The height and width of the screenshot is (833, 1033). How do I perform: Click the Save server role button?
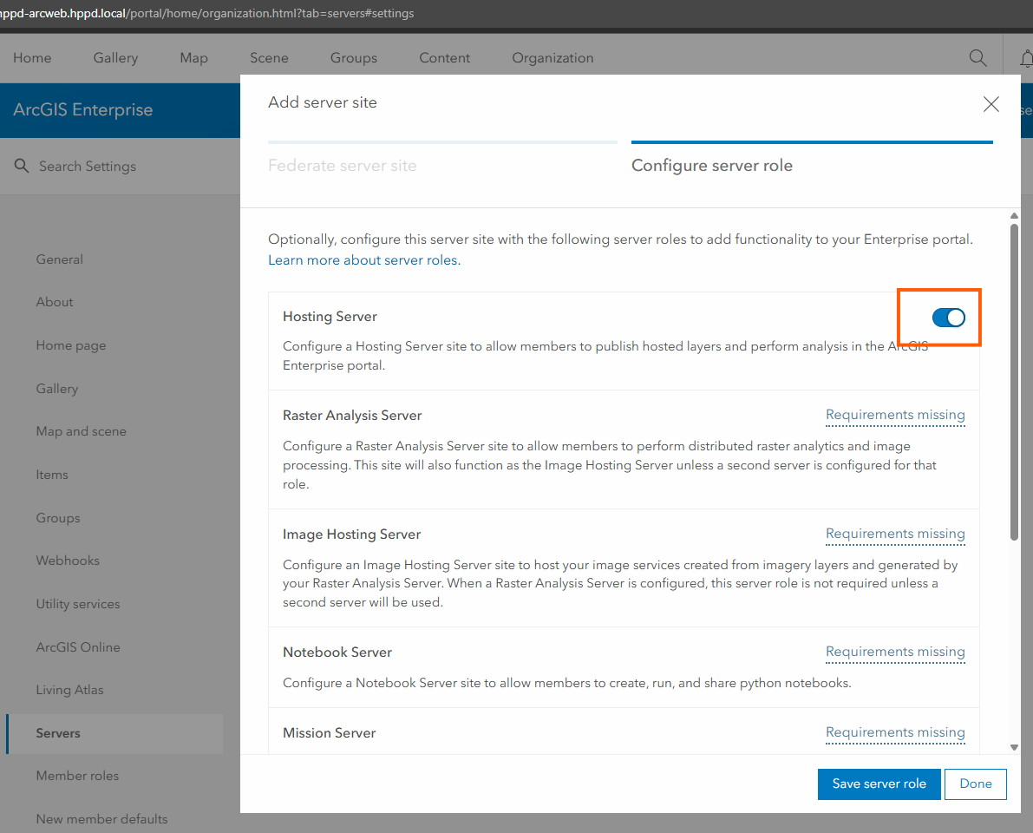coord(879,784)
